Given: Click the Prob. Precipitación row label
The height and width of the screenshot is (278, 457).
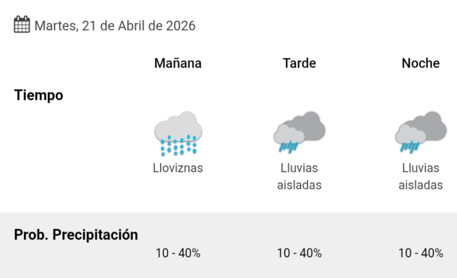Looking at the screenshot, I should [x=76, y=234].
